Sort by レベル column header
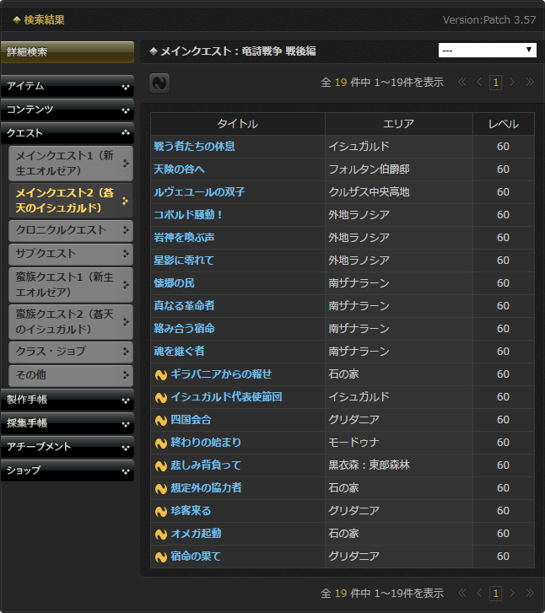545x613 pixels. coord(503,124)
